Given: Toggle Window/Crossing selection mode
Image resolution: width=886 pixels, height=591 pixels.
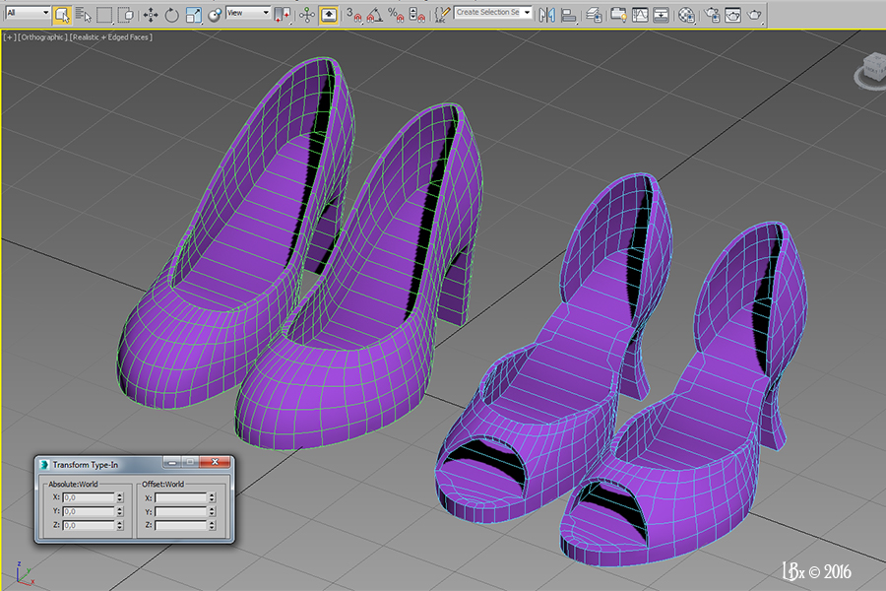Looking at the screenshot, I should 127,15.
